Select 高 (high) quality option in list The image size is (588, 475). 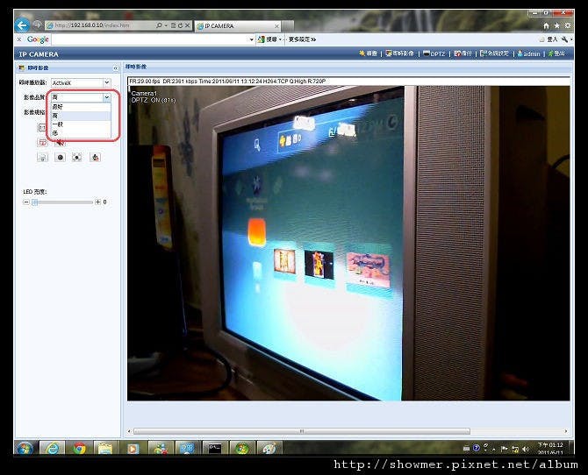point(81,116)
